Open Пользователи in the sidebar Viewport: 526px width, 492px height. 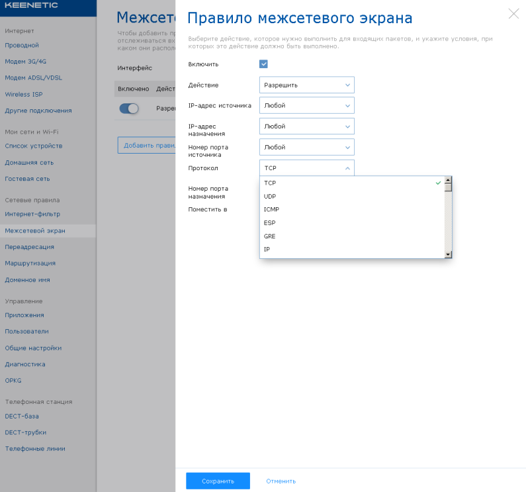[x=27, y=332]
